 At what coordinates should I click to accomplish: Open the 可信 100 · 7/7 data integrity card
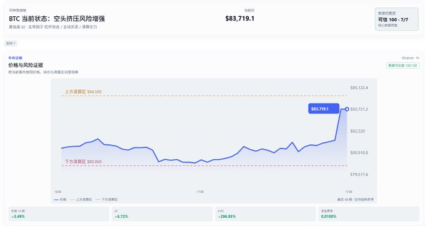396,19
